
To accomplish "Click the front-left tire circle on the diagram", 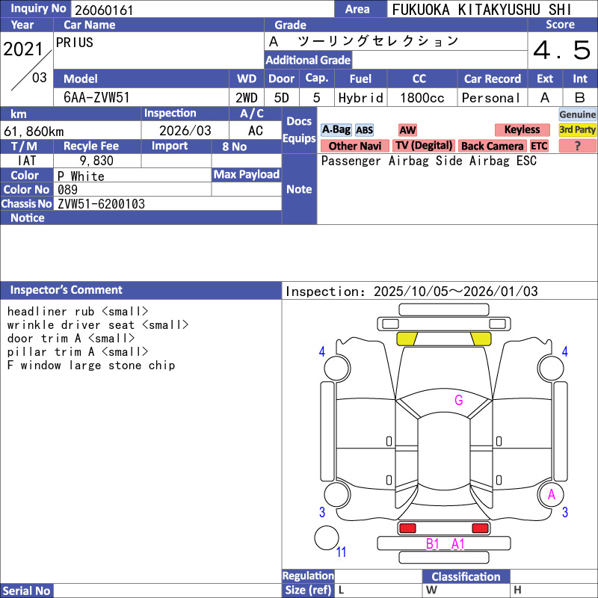I will point(327,367).
